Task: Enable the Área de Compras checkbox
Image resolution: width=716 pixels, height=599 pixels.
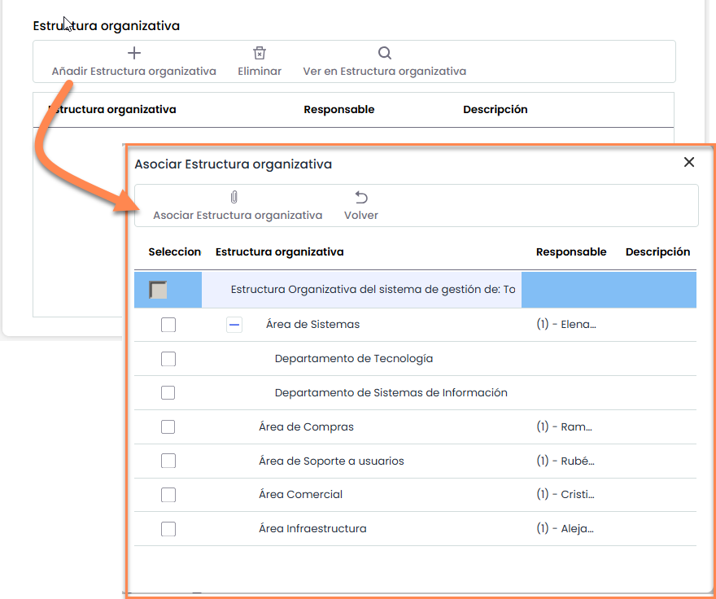Action: [168, 426]
